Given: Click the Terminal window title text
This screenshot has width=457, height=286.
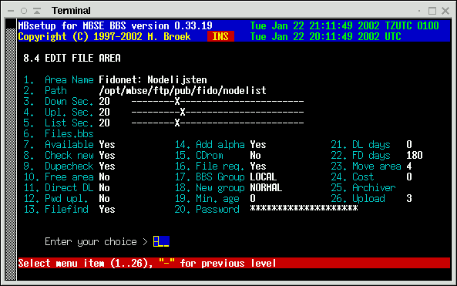Looking at the screenshot, I should point(71,11).
